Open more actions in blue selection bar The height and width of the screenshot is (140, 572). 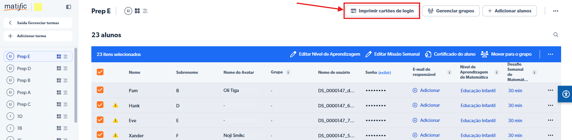pyautogui.click(x=550, y=54)
